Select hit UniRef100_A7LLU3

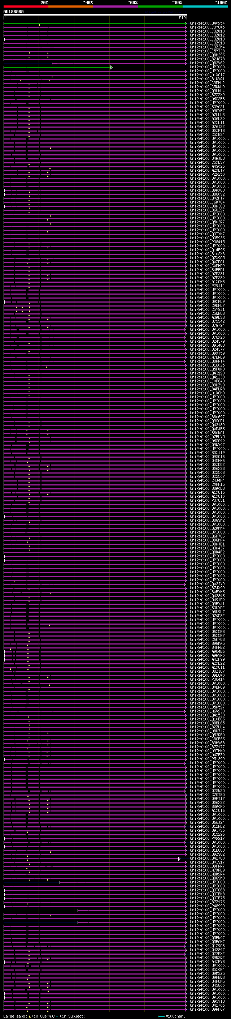(x=207, y=115)
